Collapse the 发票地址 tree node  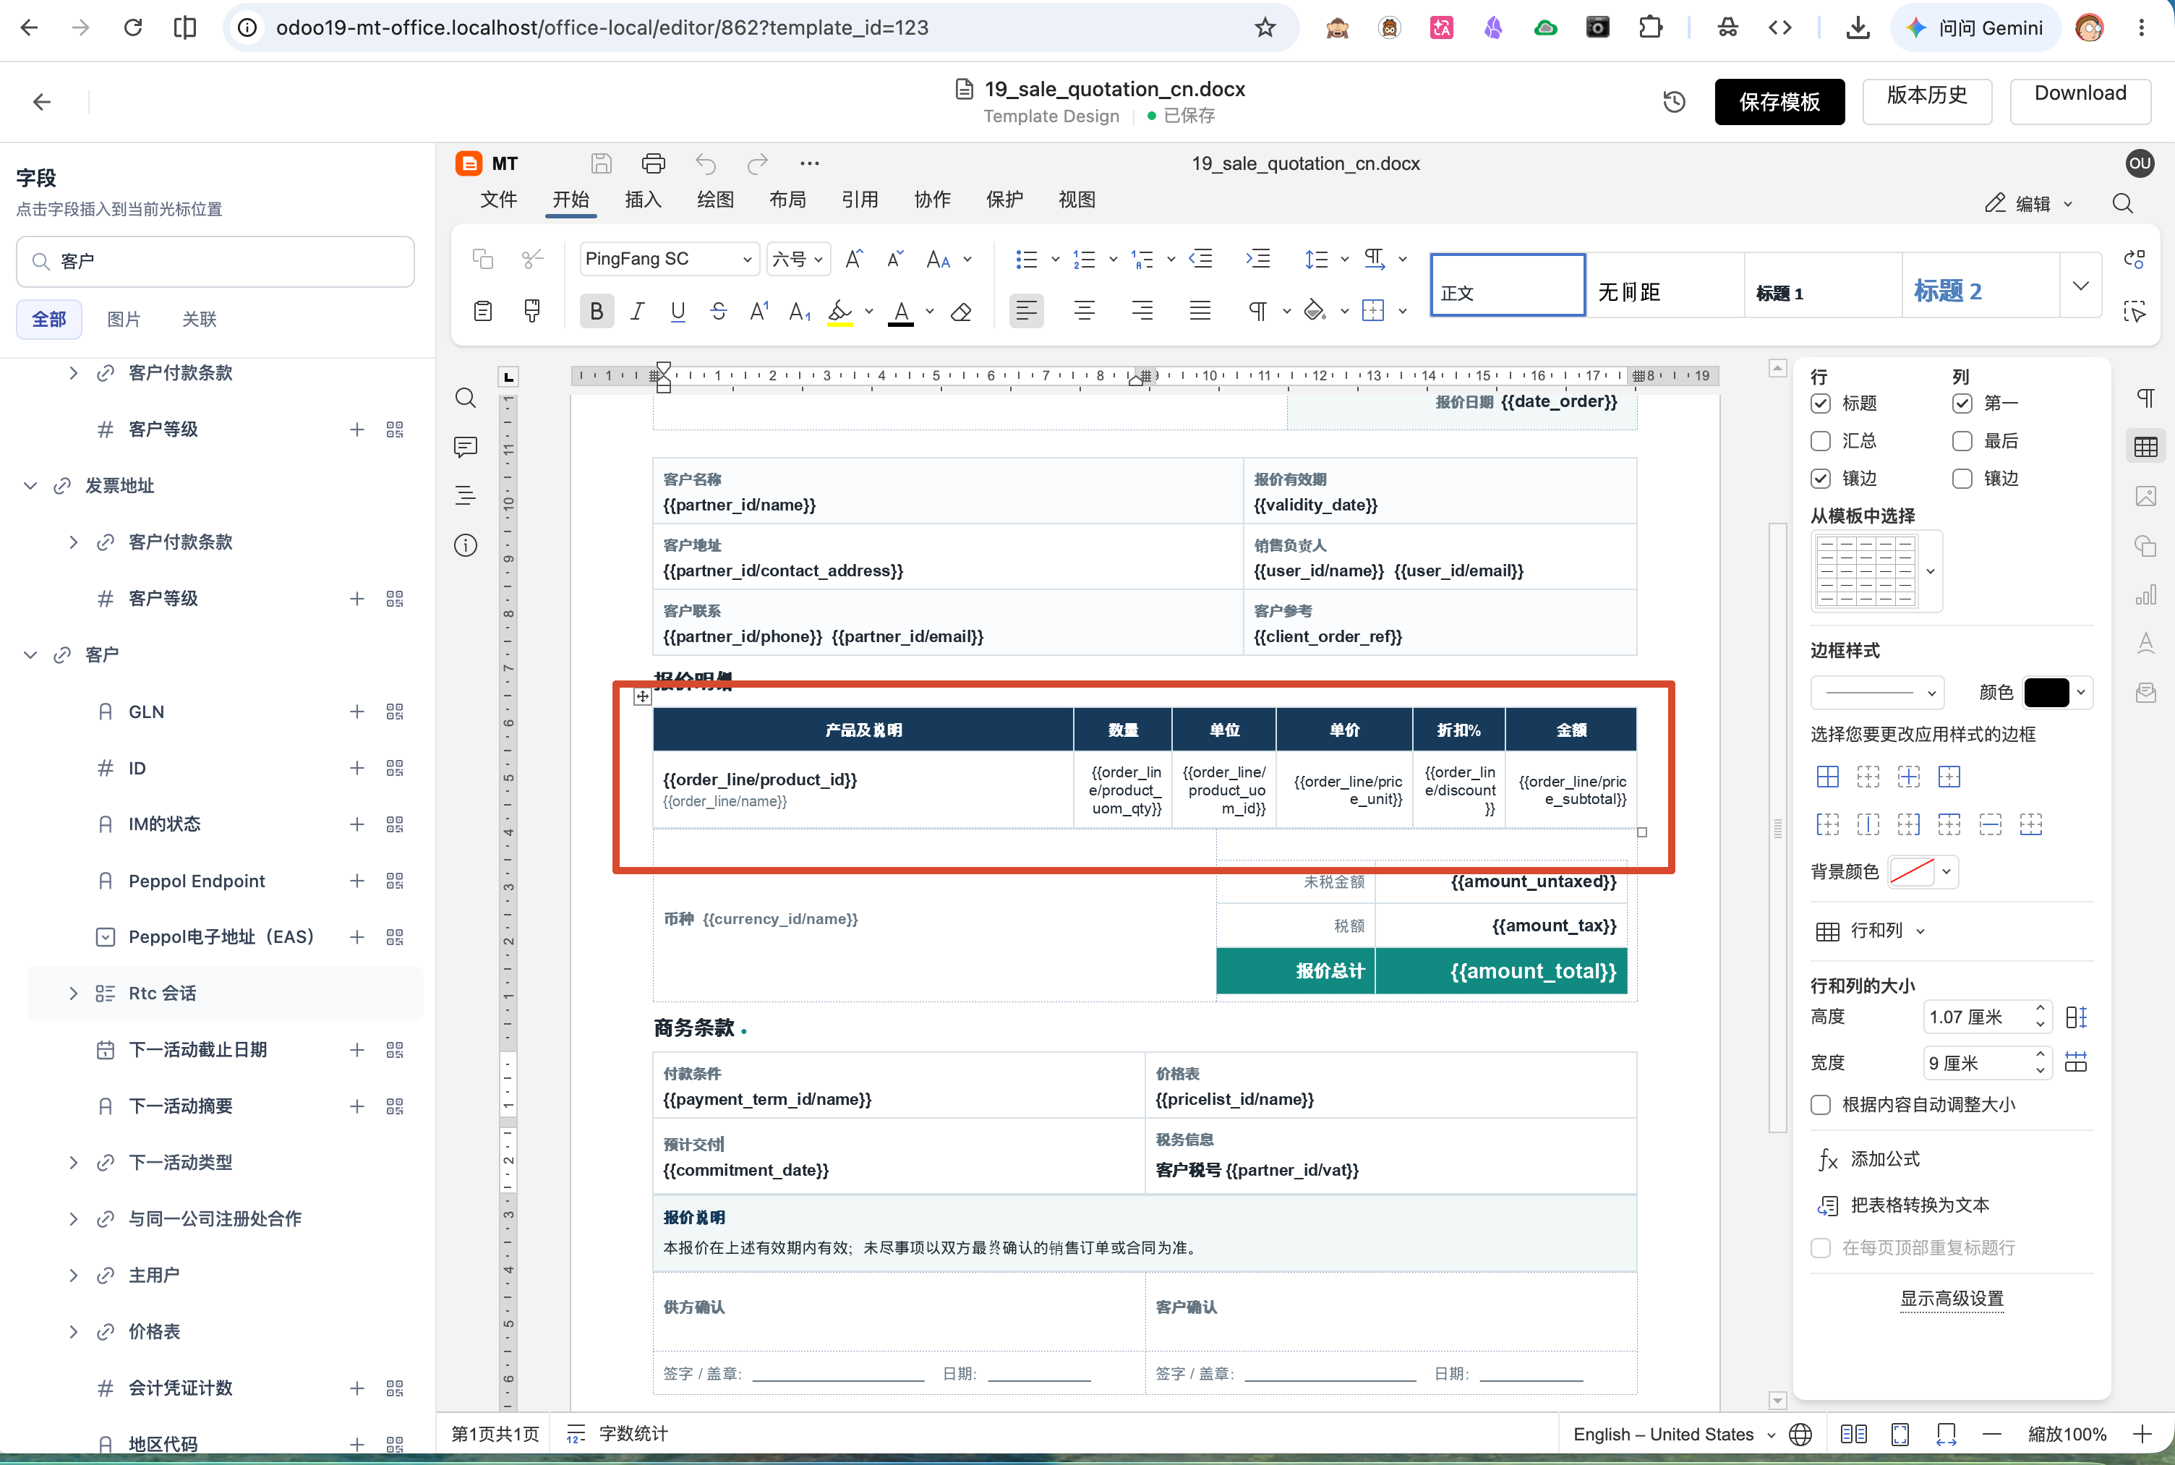(30, 486)
